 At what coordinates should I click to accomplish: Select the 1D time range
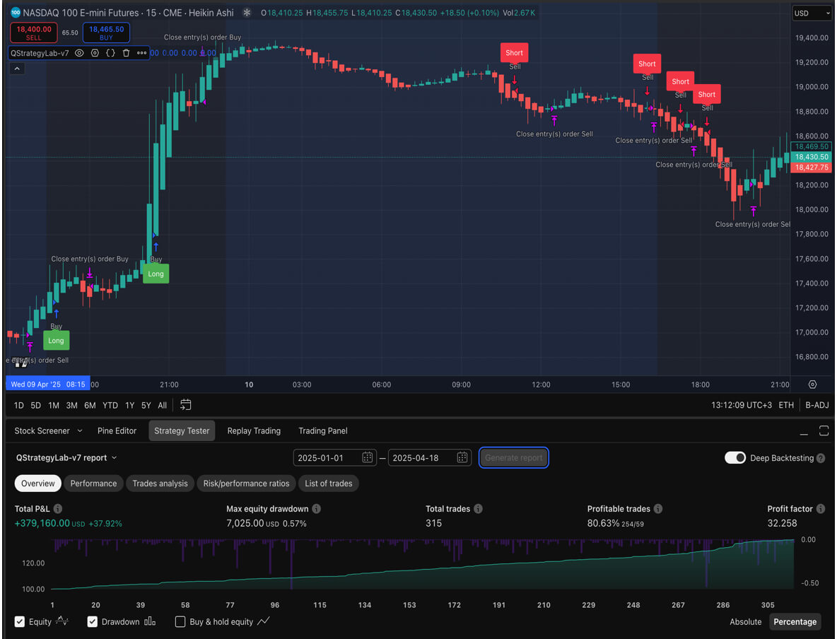[x=18, y=405]
